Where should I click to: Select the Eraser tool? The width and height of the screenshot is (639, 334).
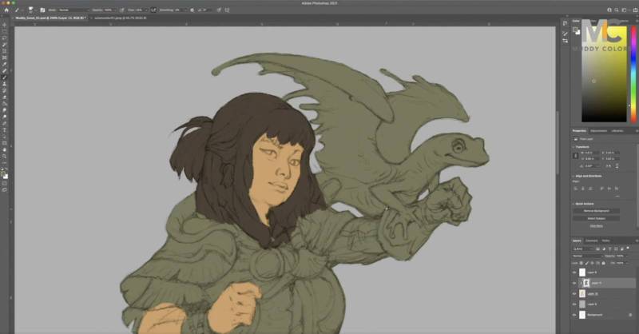coord(5,97)
